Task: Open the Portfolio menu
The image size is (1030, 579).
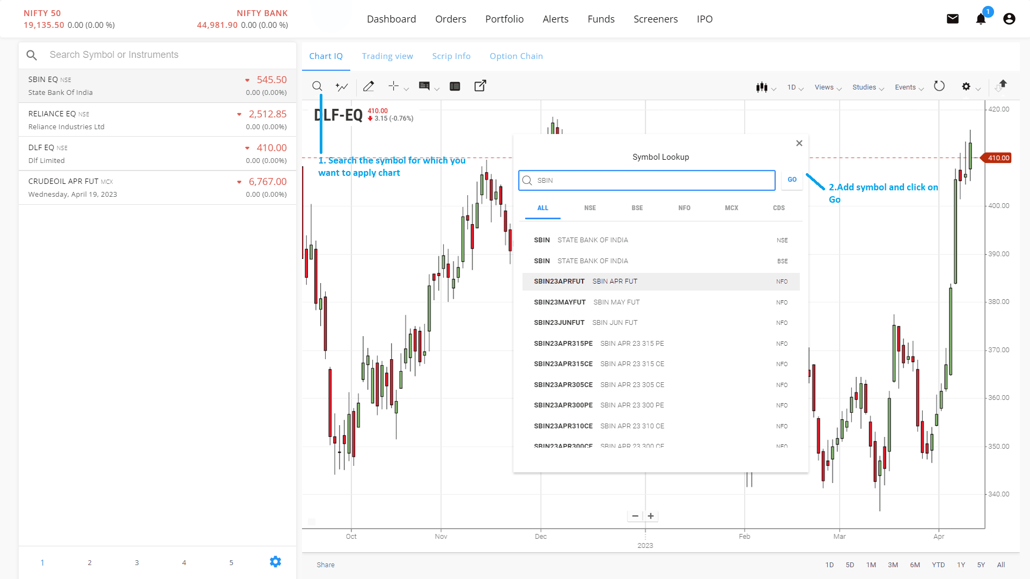Action: 504,19
